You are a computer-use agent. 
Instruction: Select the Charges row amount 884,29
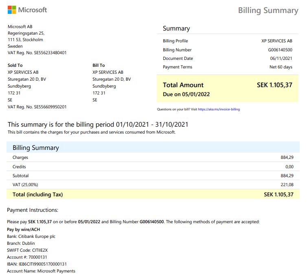287,158
